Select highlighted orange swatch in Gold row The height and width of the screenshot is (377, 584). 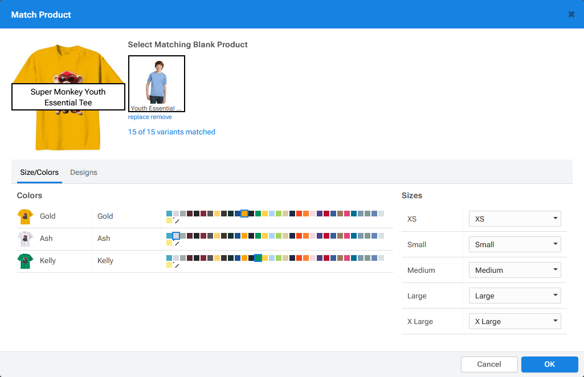point(244,214)
